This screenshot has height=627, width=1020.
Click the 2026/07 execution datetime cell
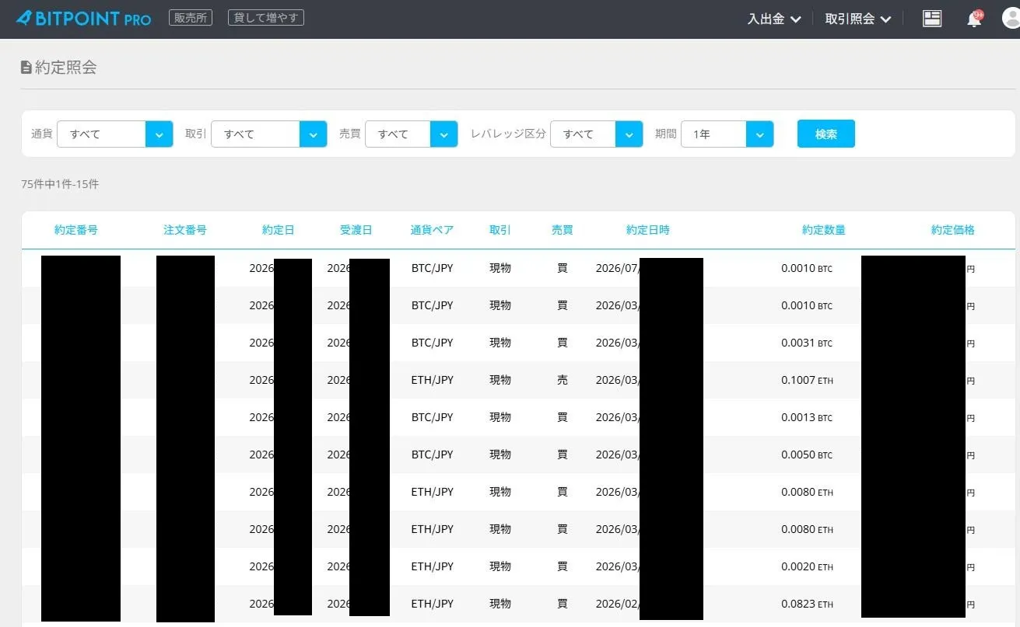click(x=618, y=268)
